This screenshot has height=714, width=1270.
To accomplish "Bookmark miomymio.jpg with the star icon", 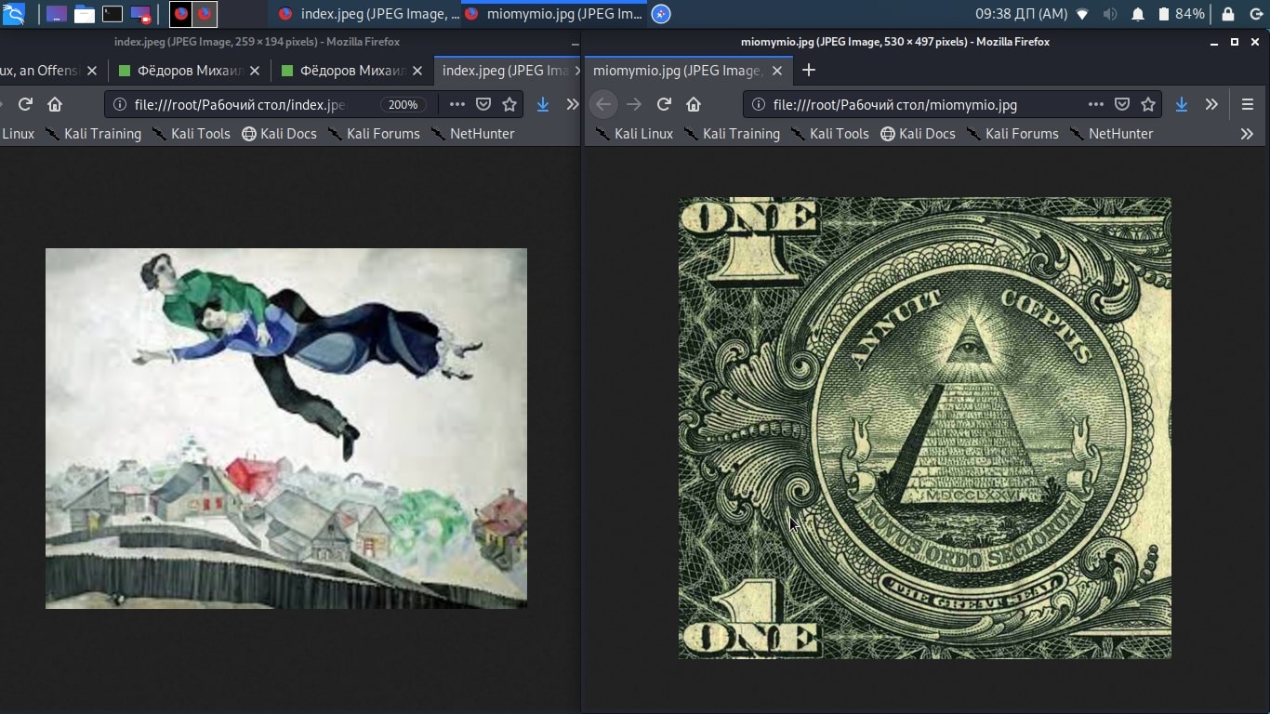I will point(1148,104).
